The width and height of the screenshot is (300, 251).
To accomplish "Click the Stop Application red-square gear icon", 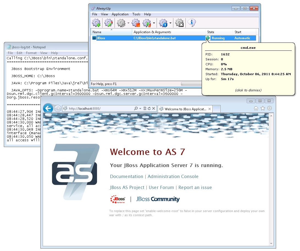I will pos(136,23).
